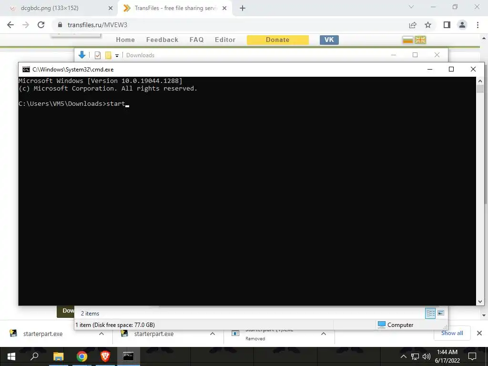The image size is (488, 366).
Task: Open the Feedback link
Action: tap(162, 40)
